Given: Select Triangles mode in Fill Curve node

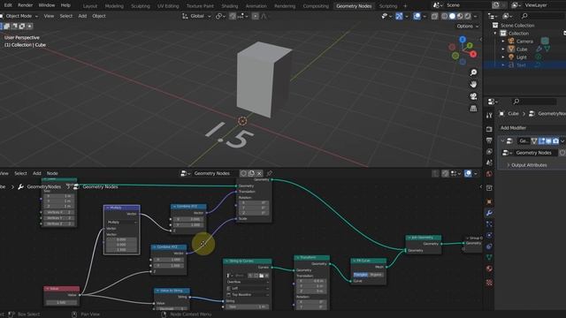Looking at the screenshot, I should (361, 275).
